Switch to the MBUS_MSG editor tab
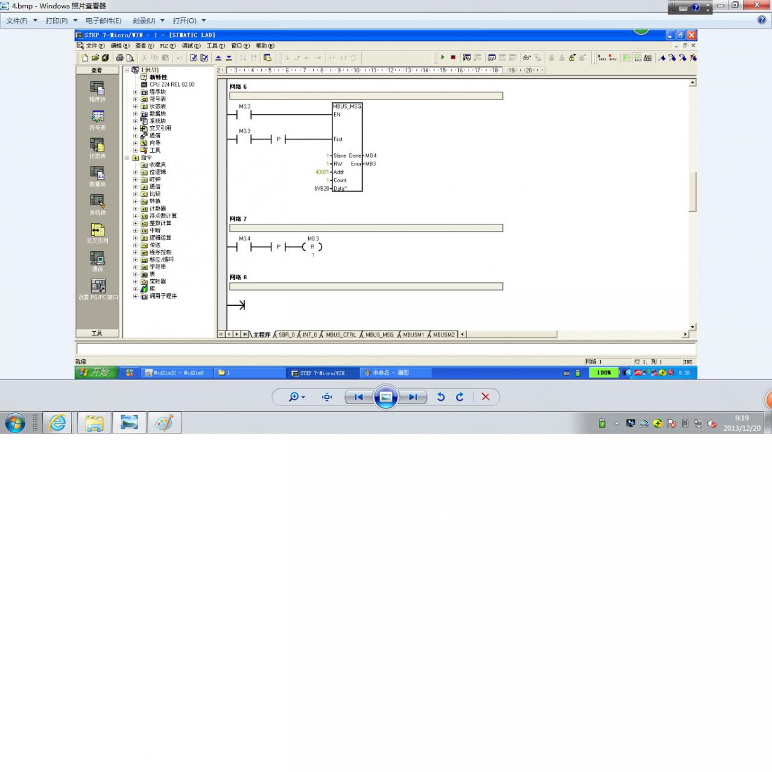Viewport: 772px width, 772px height. click(379, 335)
